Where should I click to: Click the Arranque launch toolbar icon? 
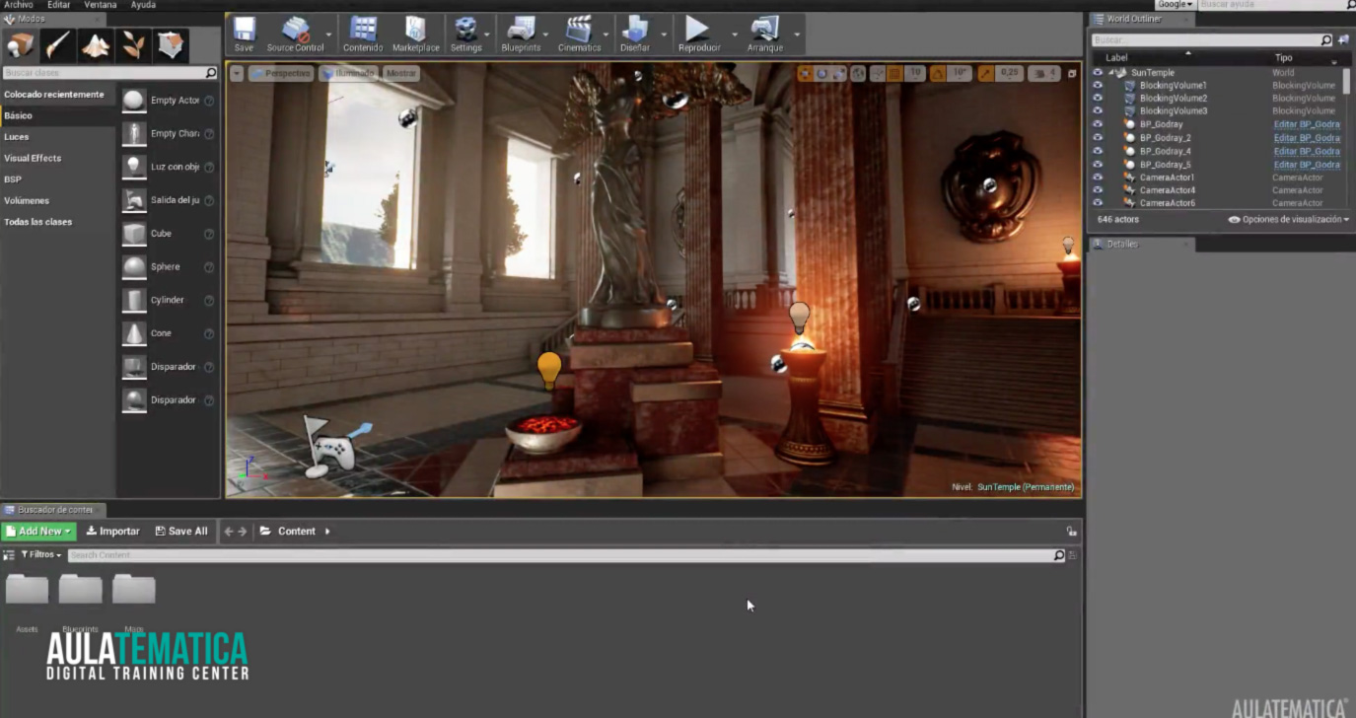(764, 35)
